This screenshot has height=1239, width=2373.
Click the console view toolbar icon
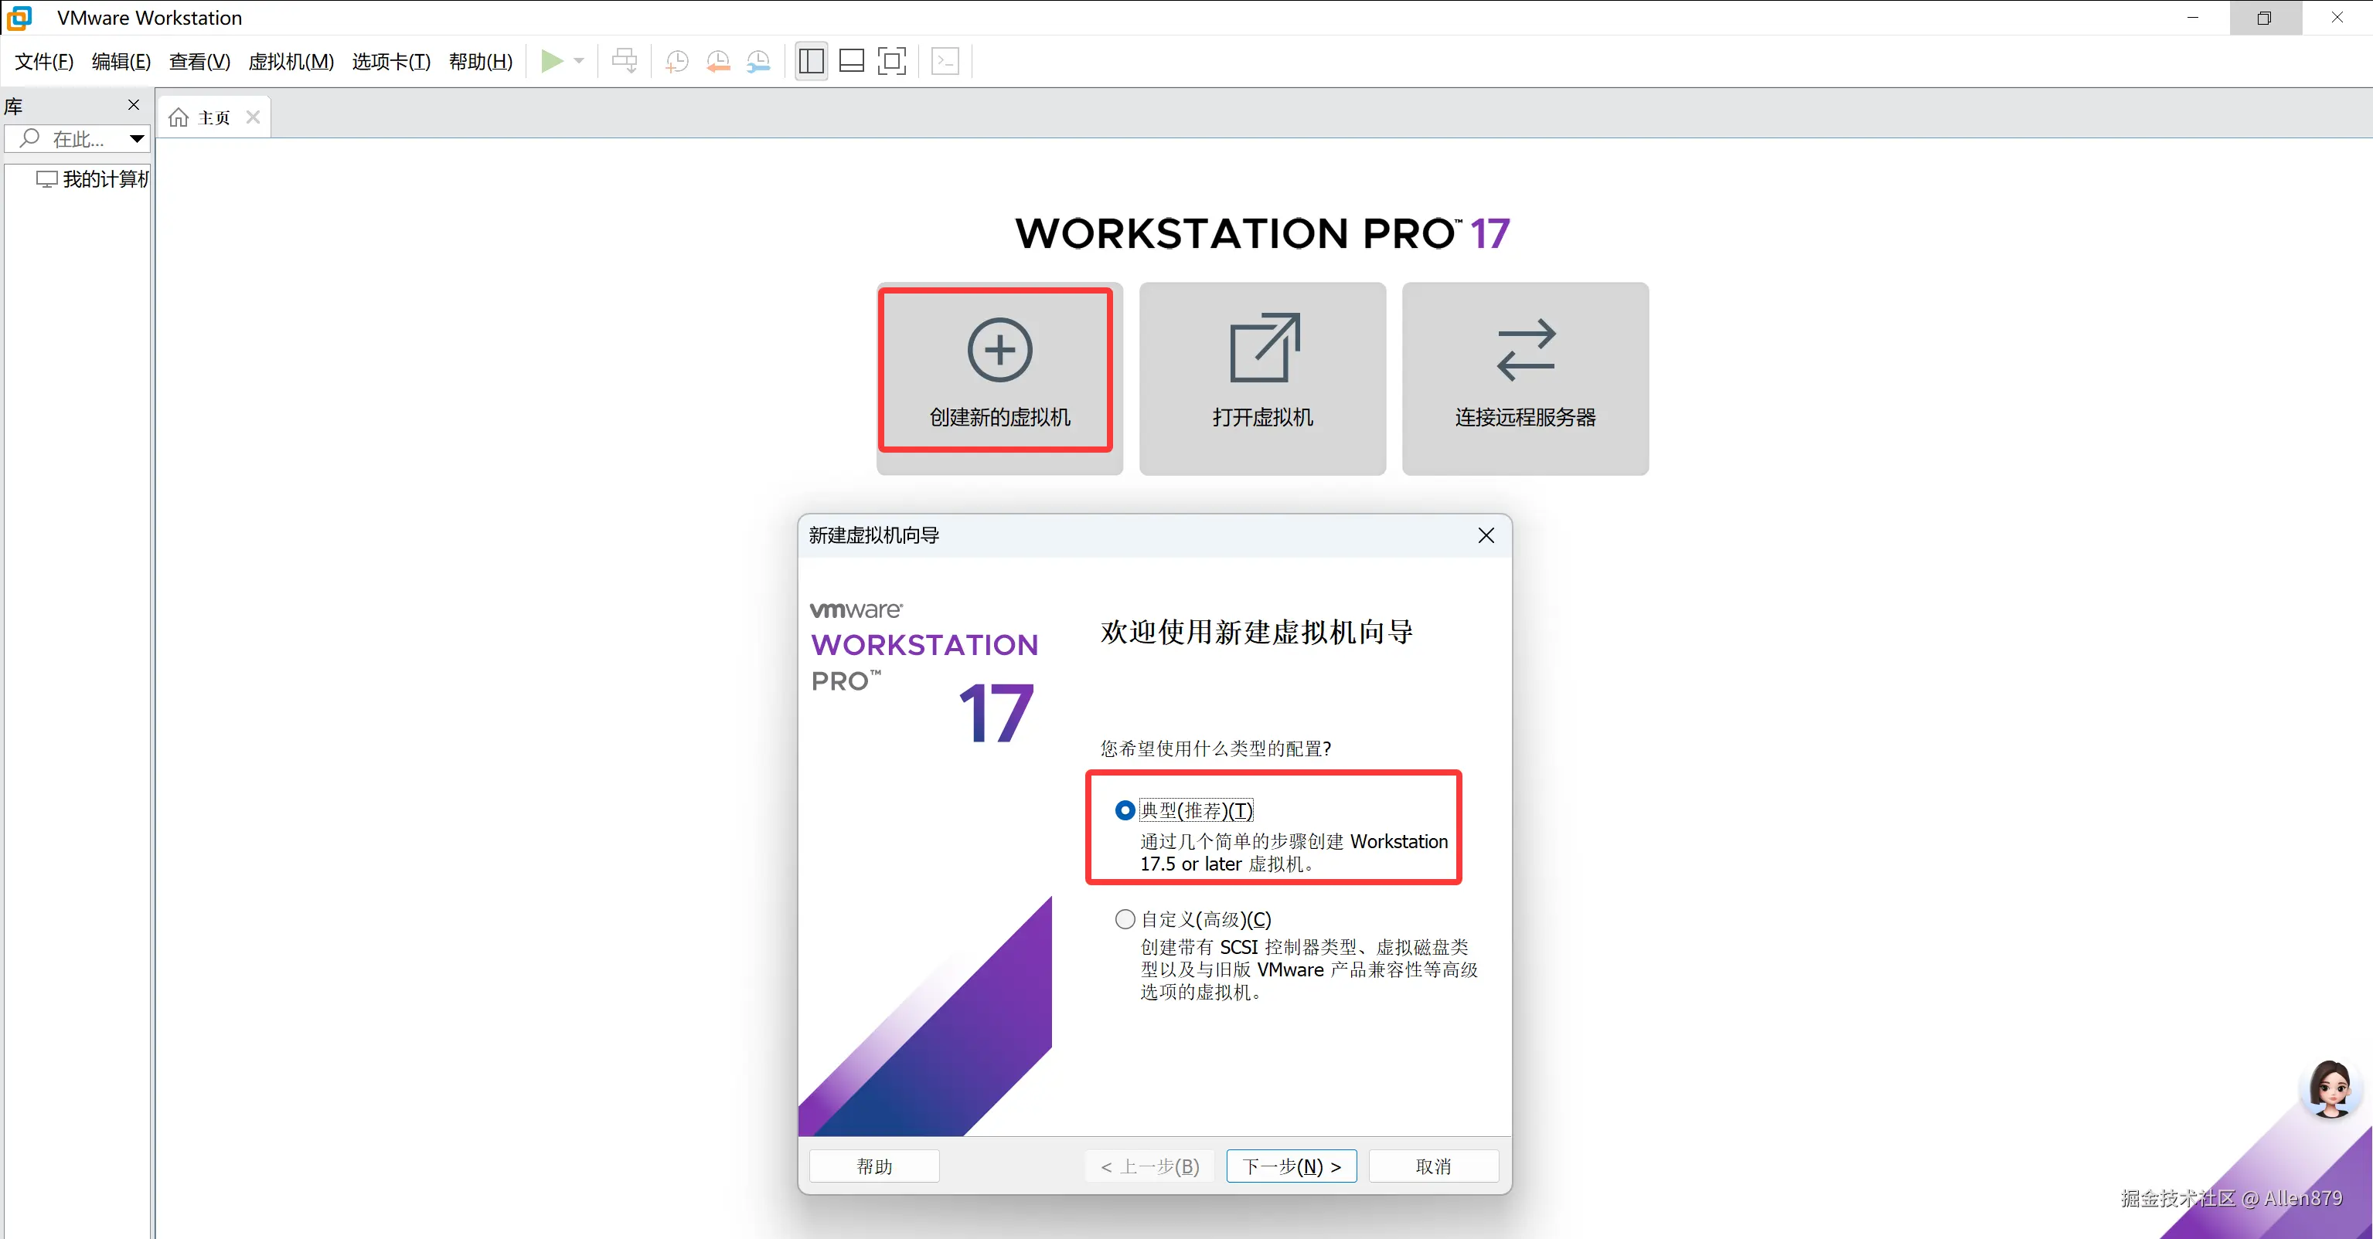pyautogui.click(x=945, y=62)
